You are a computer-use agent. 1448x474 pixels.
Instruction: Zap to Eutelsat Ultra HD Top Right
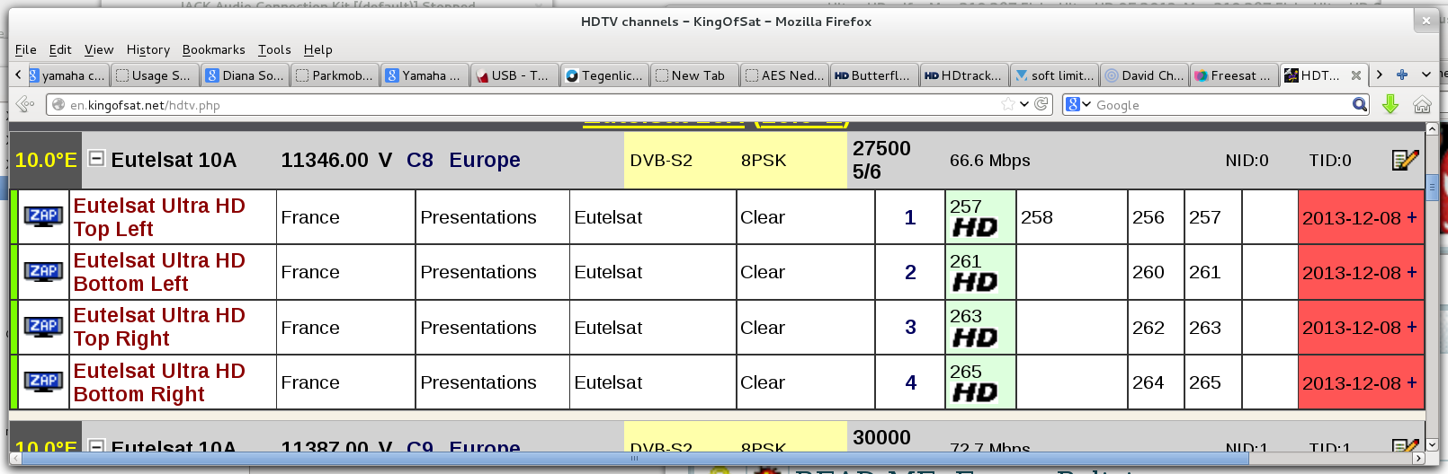43,327
